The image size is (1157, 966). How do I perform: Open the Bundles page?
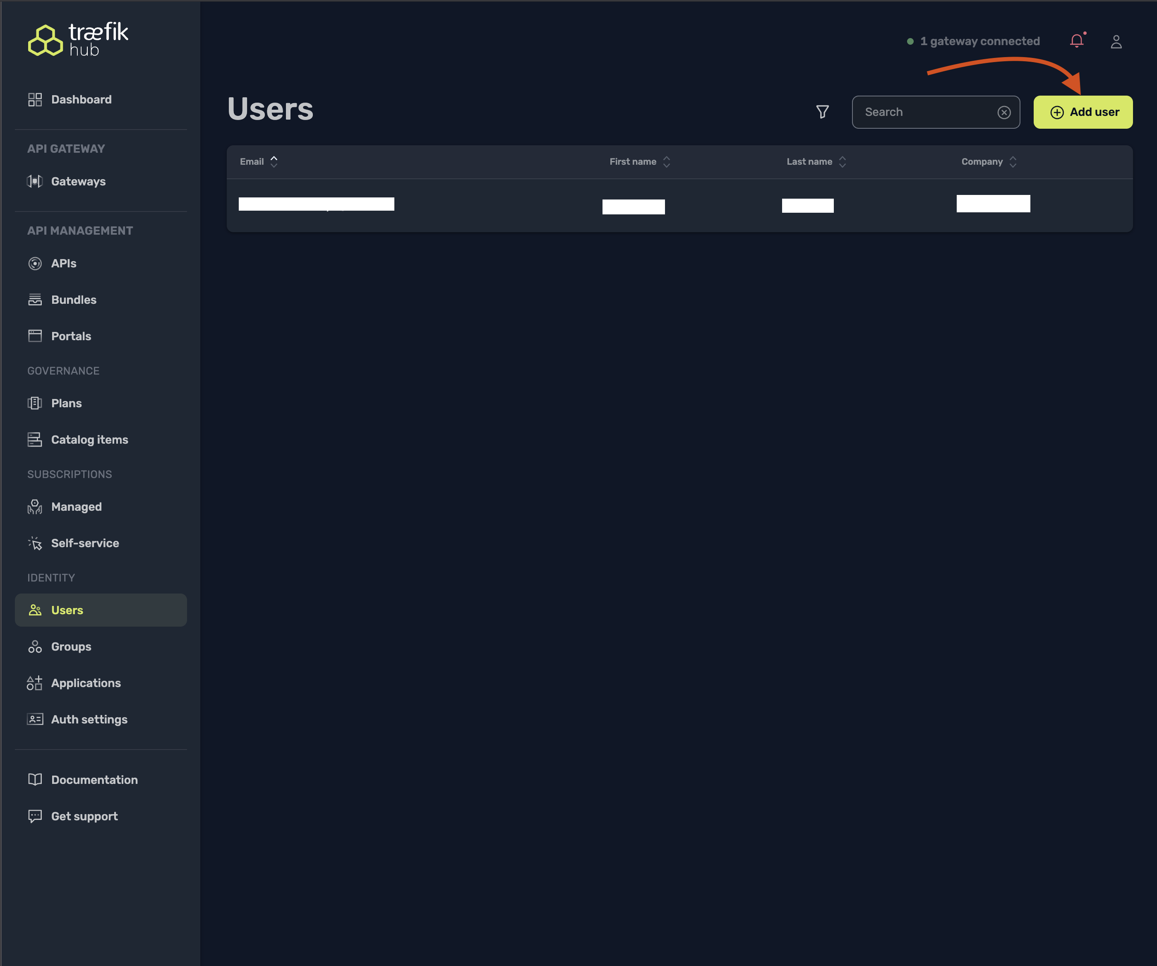(x=73, y=300)
